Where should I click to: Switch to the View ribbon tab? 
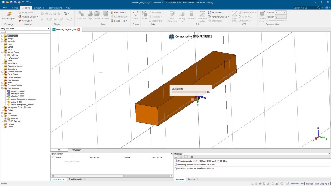68,8
